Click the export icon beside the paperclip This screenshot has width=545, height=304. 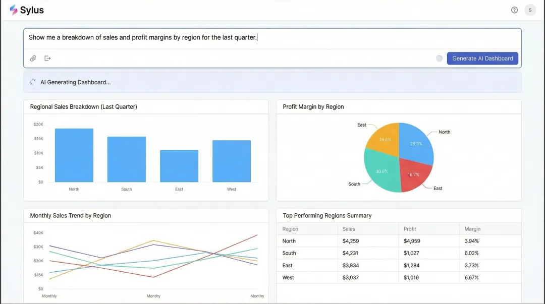click(x=47, y=58)
